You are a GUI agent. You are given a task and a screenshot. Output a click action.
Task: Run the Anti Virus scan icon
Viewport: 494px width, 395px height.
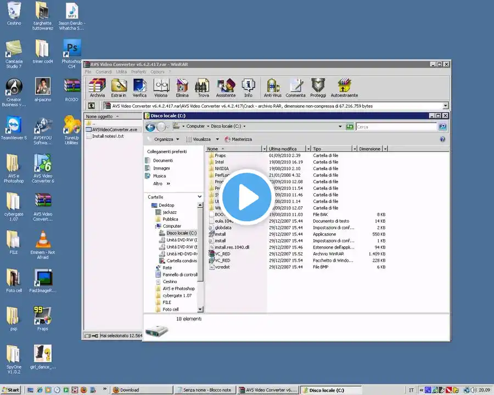272,88
